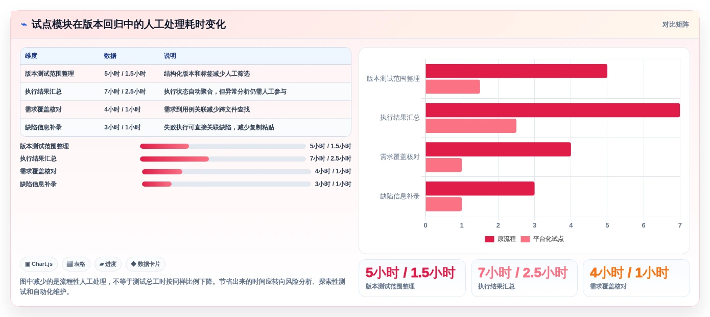The image size is (710, 317).
Task: Click table cell 版本测试范围整理
Action: [x=50, y=74]
